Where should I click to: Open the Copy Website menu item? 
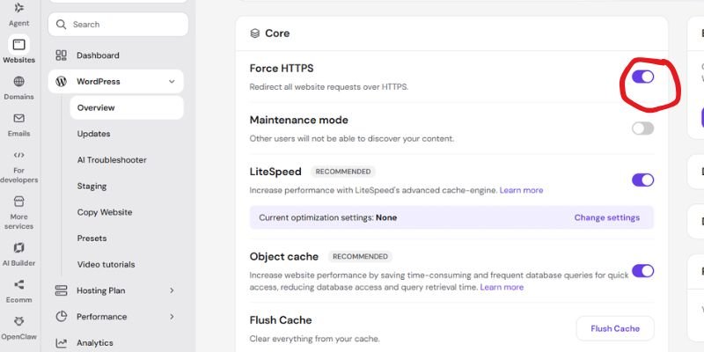[105, 212]
